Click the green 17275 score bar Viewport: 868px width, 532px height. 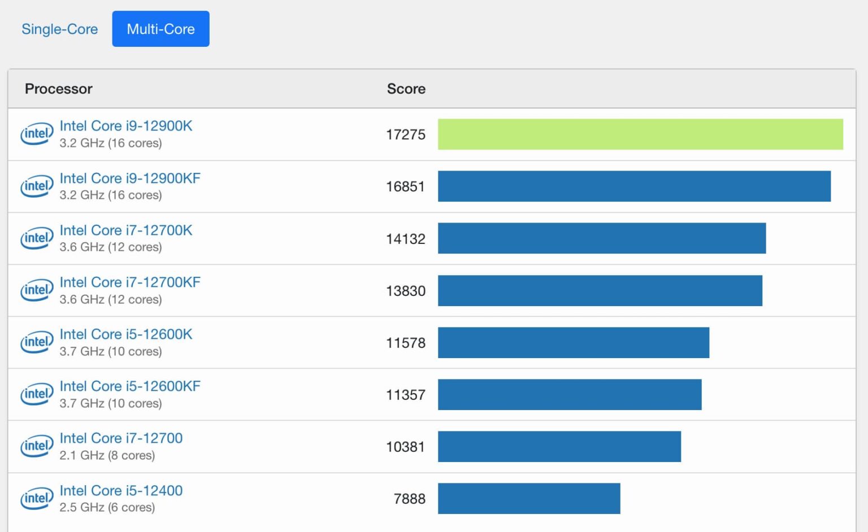(640, 134)
